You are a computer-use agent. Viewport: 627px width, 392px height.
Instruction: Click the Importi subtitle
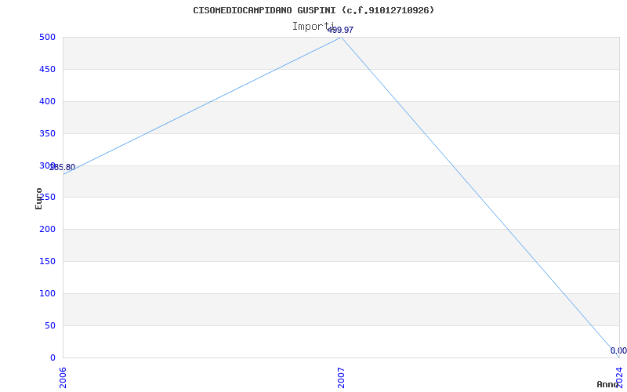click(x=313, y=27)
